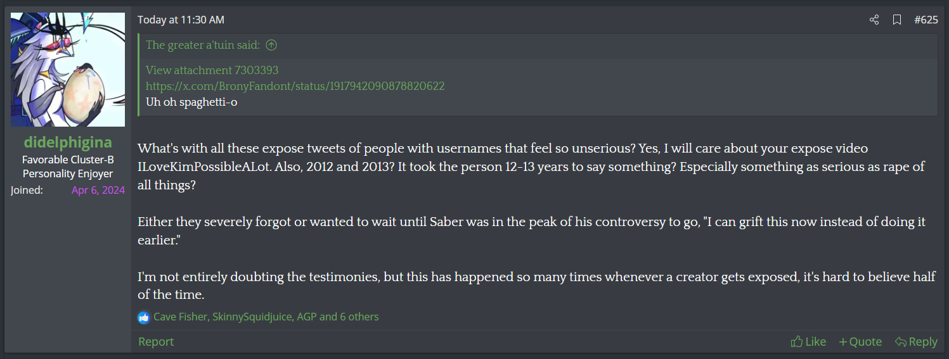Screen dimensions: 949x359
Task: Quote this post
Action: coord(860,342)
